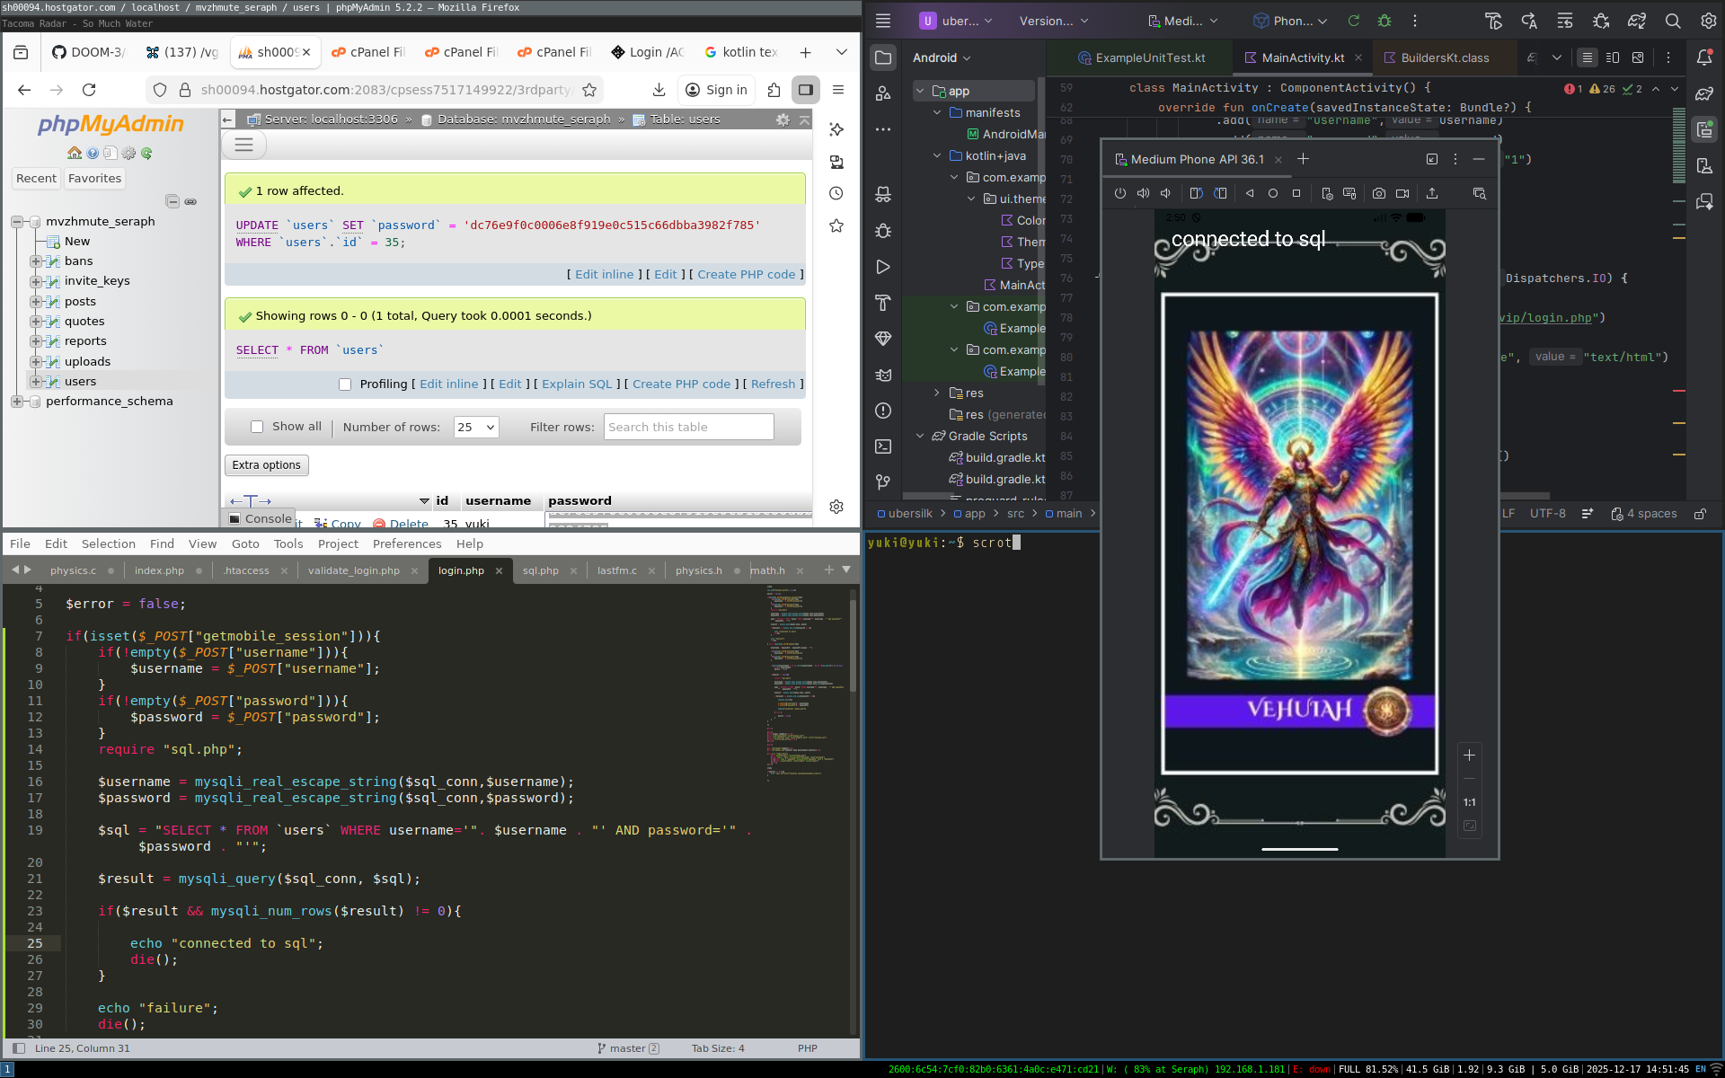Click the Explain SQL link
The width and height of the screenshot is (1725, 1078).
(x=576, y=384)
